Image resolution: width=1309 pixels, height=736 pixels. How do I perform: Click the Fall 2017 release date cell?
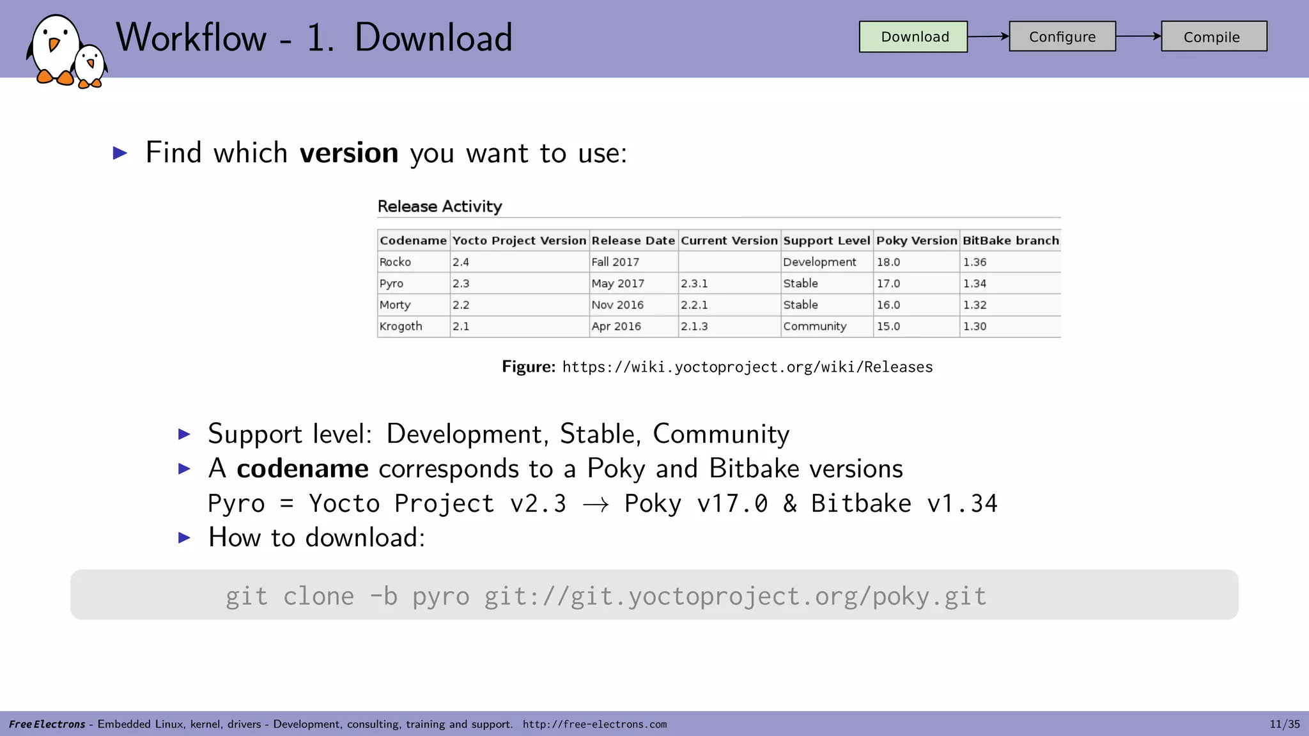[x=633, y=262]
